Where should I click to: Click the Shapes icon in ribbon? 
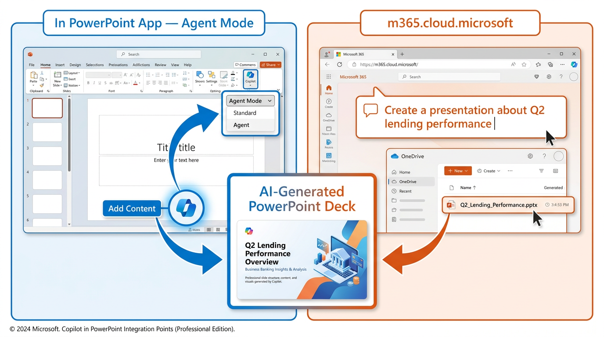(200, 75)
